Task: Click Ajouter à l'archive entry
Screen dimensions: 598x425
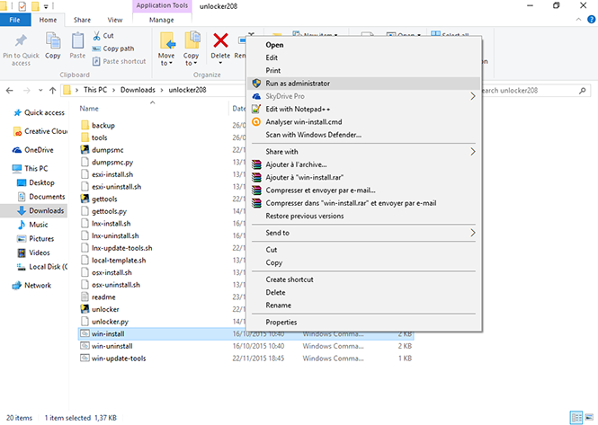Action: [x=364, y=164]
